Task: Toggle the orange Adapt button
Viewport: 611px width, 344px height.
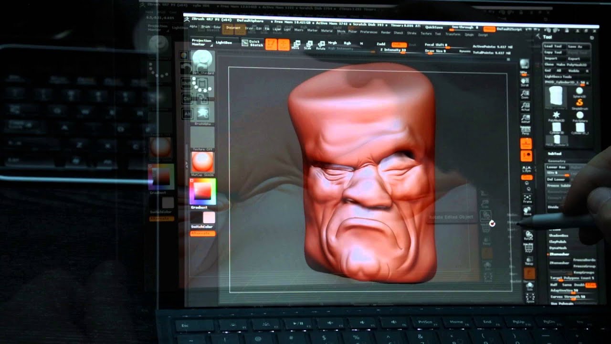Action: pyautogui.click(x=591, y=285)
